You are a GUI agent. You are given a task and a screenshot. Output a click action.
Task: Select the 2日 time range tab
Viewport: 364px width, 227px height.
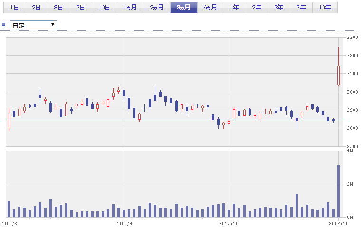(x=37, y=8)
